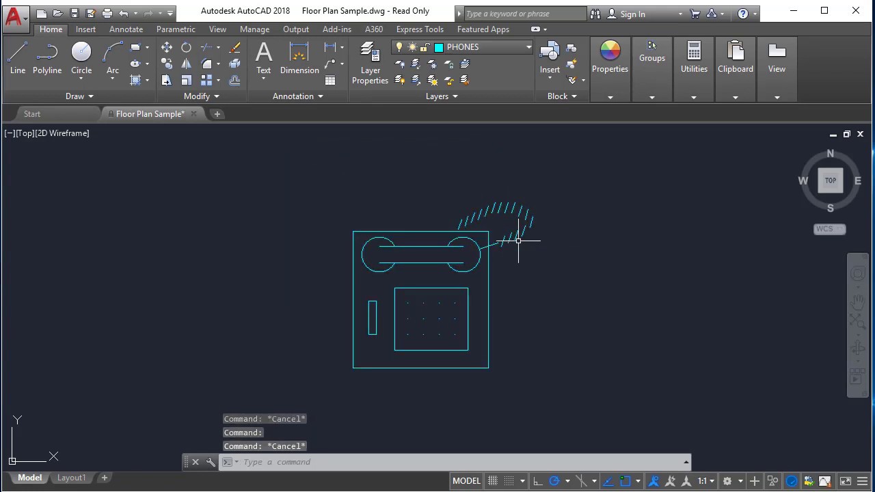Insert a Table from Annotation panel
This screenshot has height=492, width=875.
pyautogui.click(x=330, y=80)
